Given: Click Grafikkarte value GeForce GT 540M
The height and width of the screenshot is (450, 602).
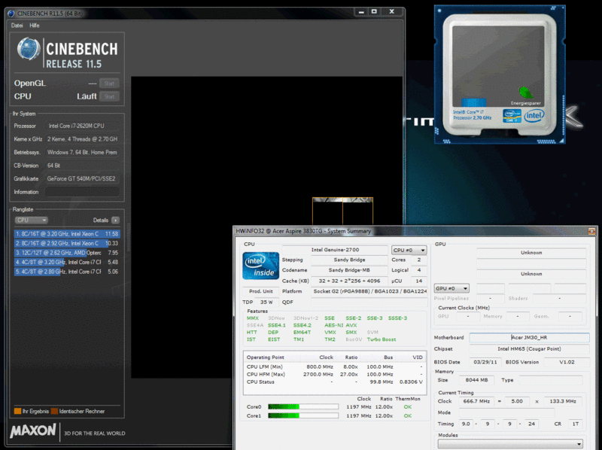Looking at the screenshot, I should (x=82, y=178).
